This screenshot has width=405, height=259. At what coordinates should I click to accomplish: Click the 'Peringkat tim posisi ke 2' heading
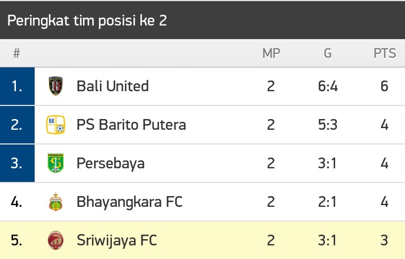click(87, 20)
